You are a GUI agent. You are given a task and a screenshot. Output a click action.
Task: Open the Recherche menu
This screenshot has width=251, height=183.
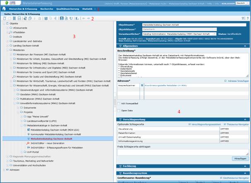47,9
